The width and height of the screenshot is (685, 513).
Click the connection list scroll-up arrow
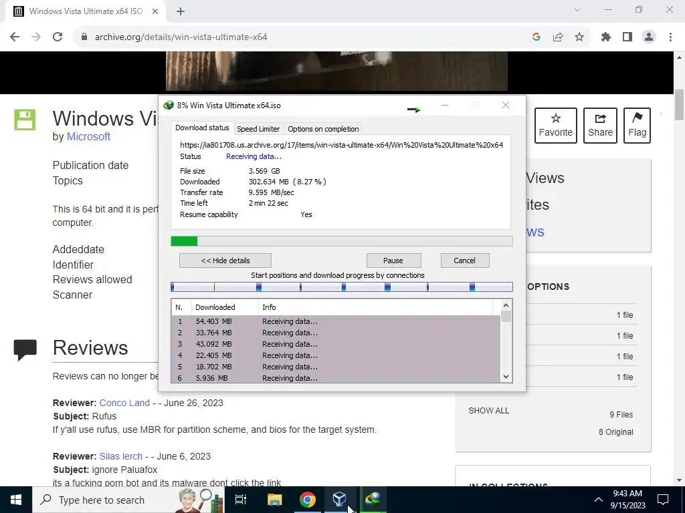coord(506,305)
